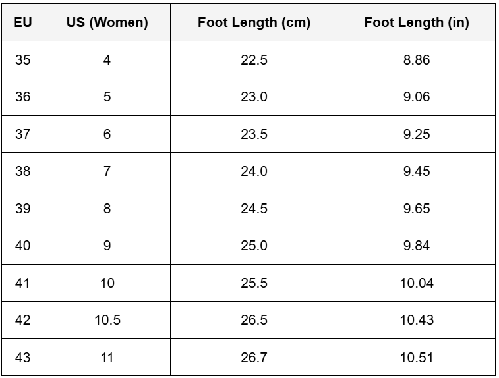Select the 9.45 inch foot length cell
Viewport: 499px width, 378px height.
tap(417, 171)
